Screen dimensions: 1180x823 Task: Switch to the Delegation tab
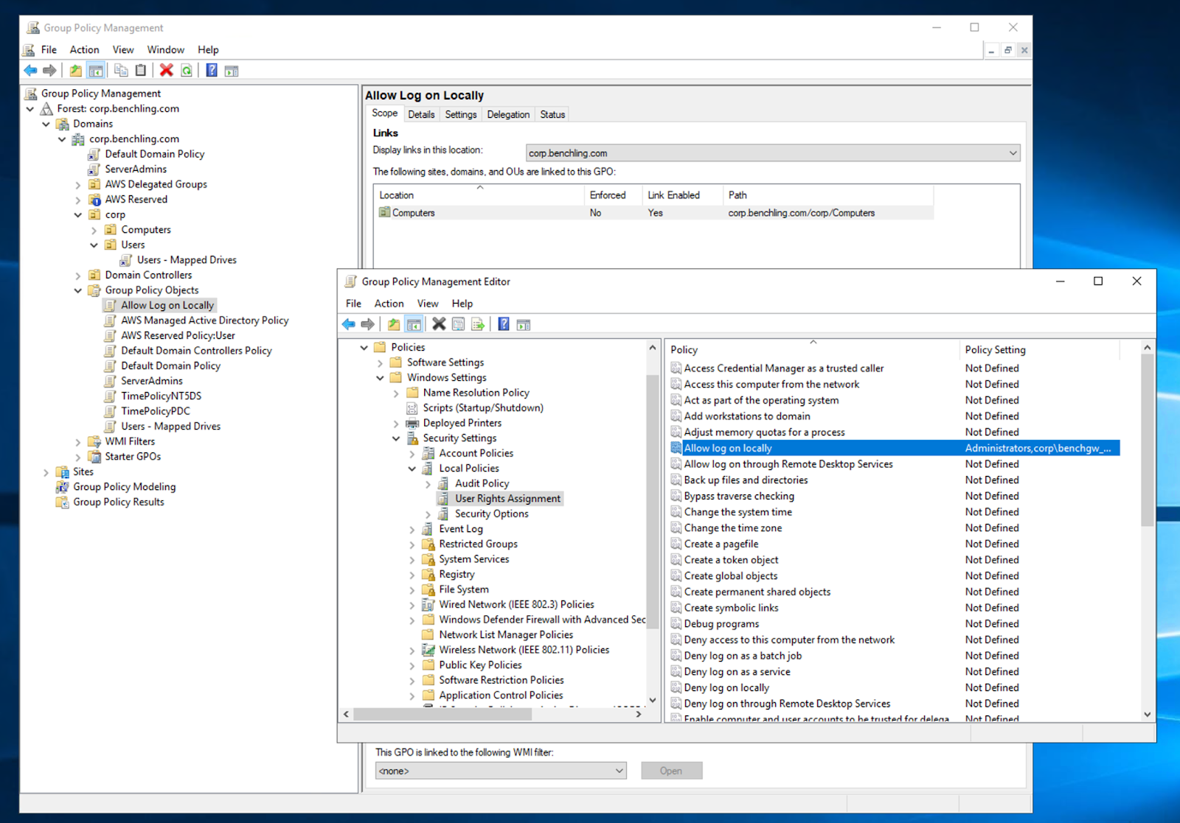(x=507, y=114)
